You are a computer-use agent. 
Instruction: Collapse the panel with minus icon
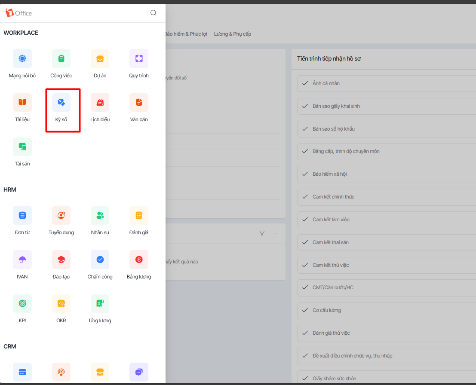275,233
